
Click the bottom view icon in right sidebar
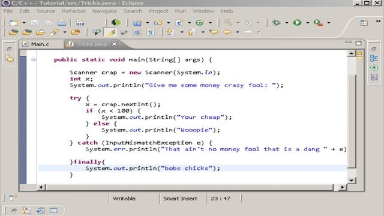[x=374, y=77]
